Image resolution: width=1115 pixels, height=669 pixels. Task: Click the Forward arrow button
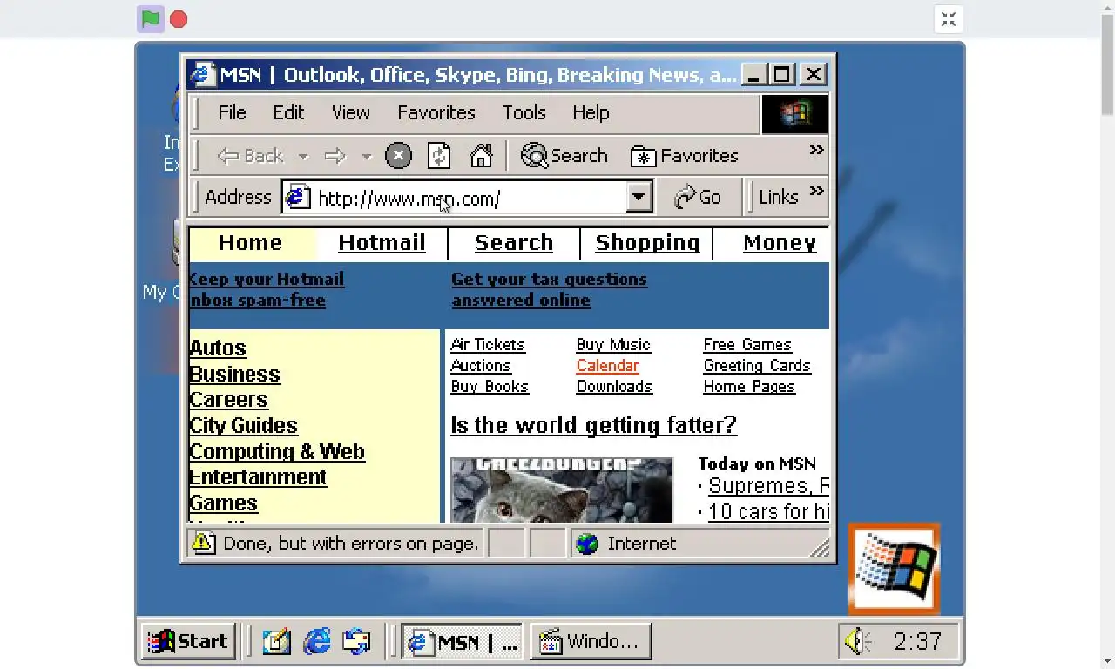335,156
